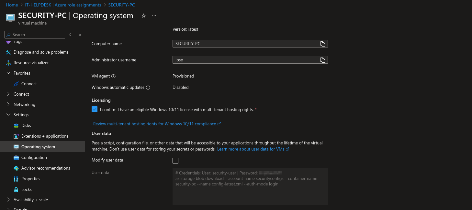The height and width of the screenshot is (210, 472).
Task: Click the Advisor recommendations cloud icon
Action: pos(16,168)
